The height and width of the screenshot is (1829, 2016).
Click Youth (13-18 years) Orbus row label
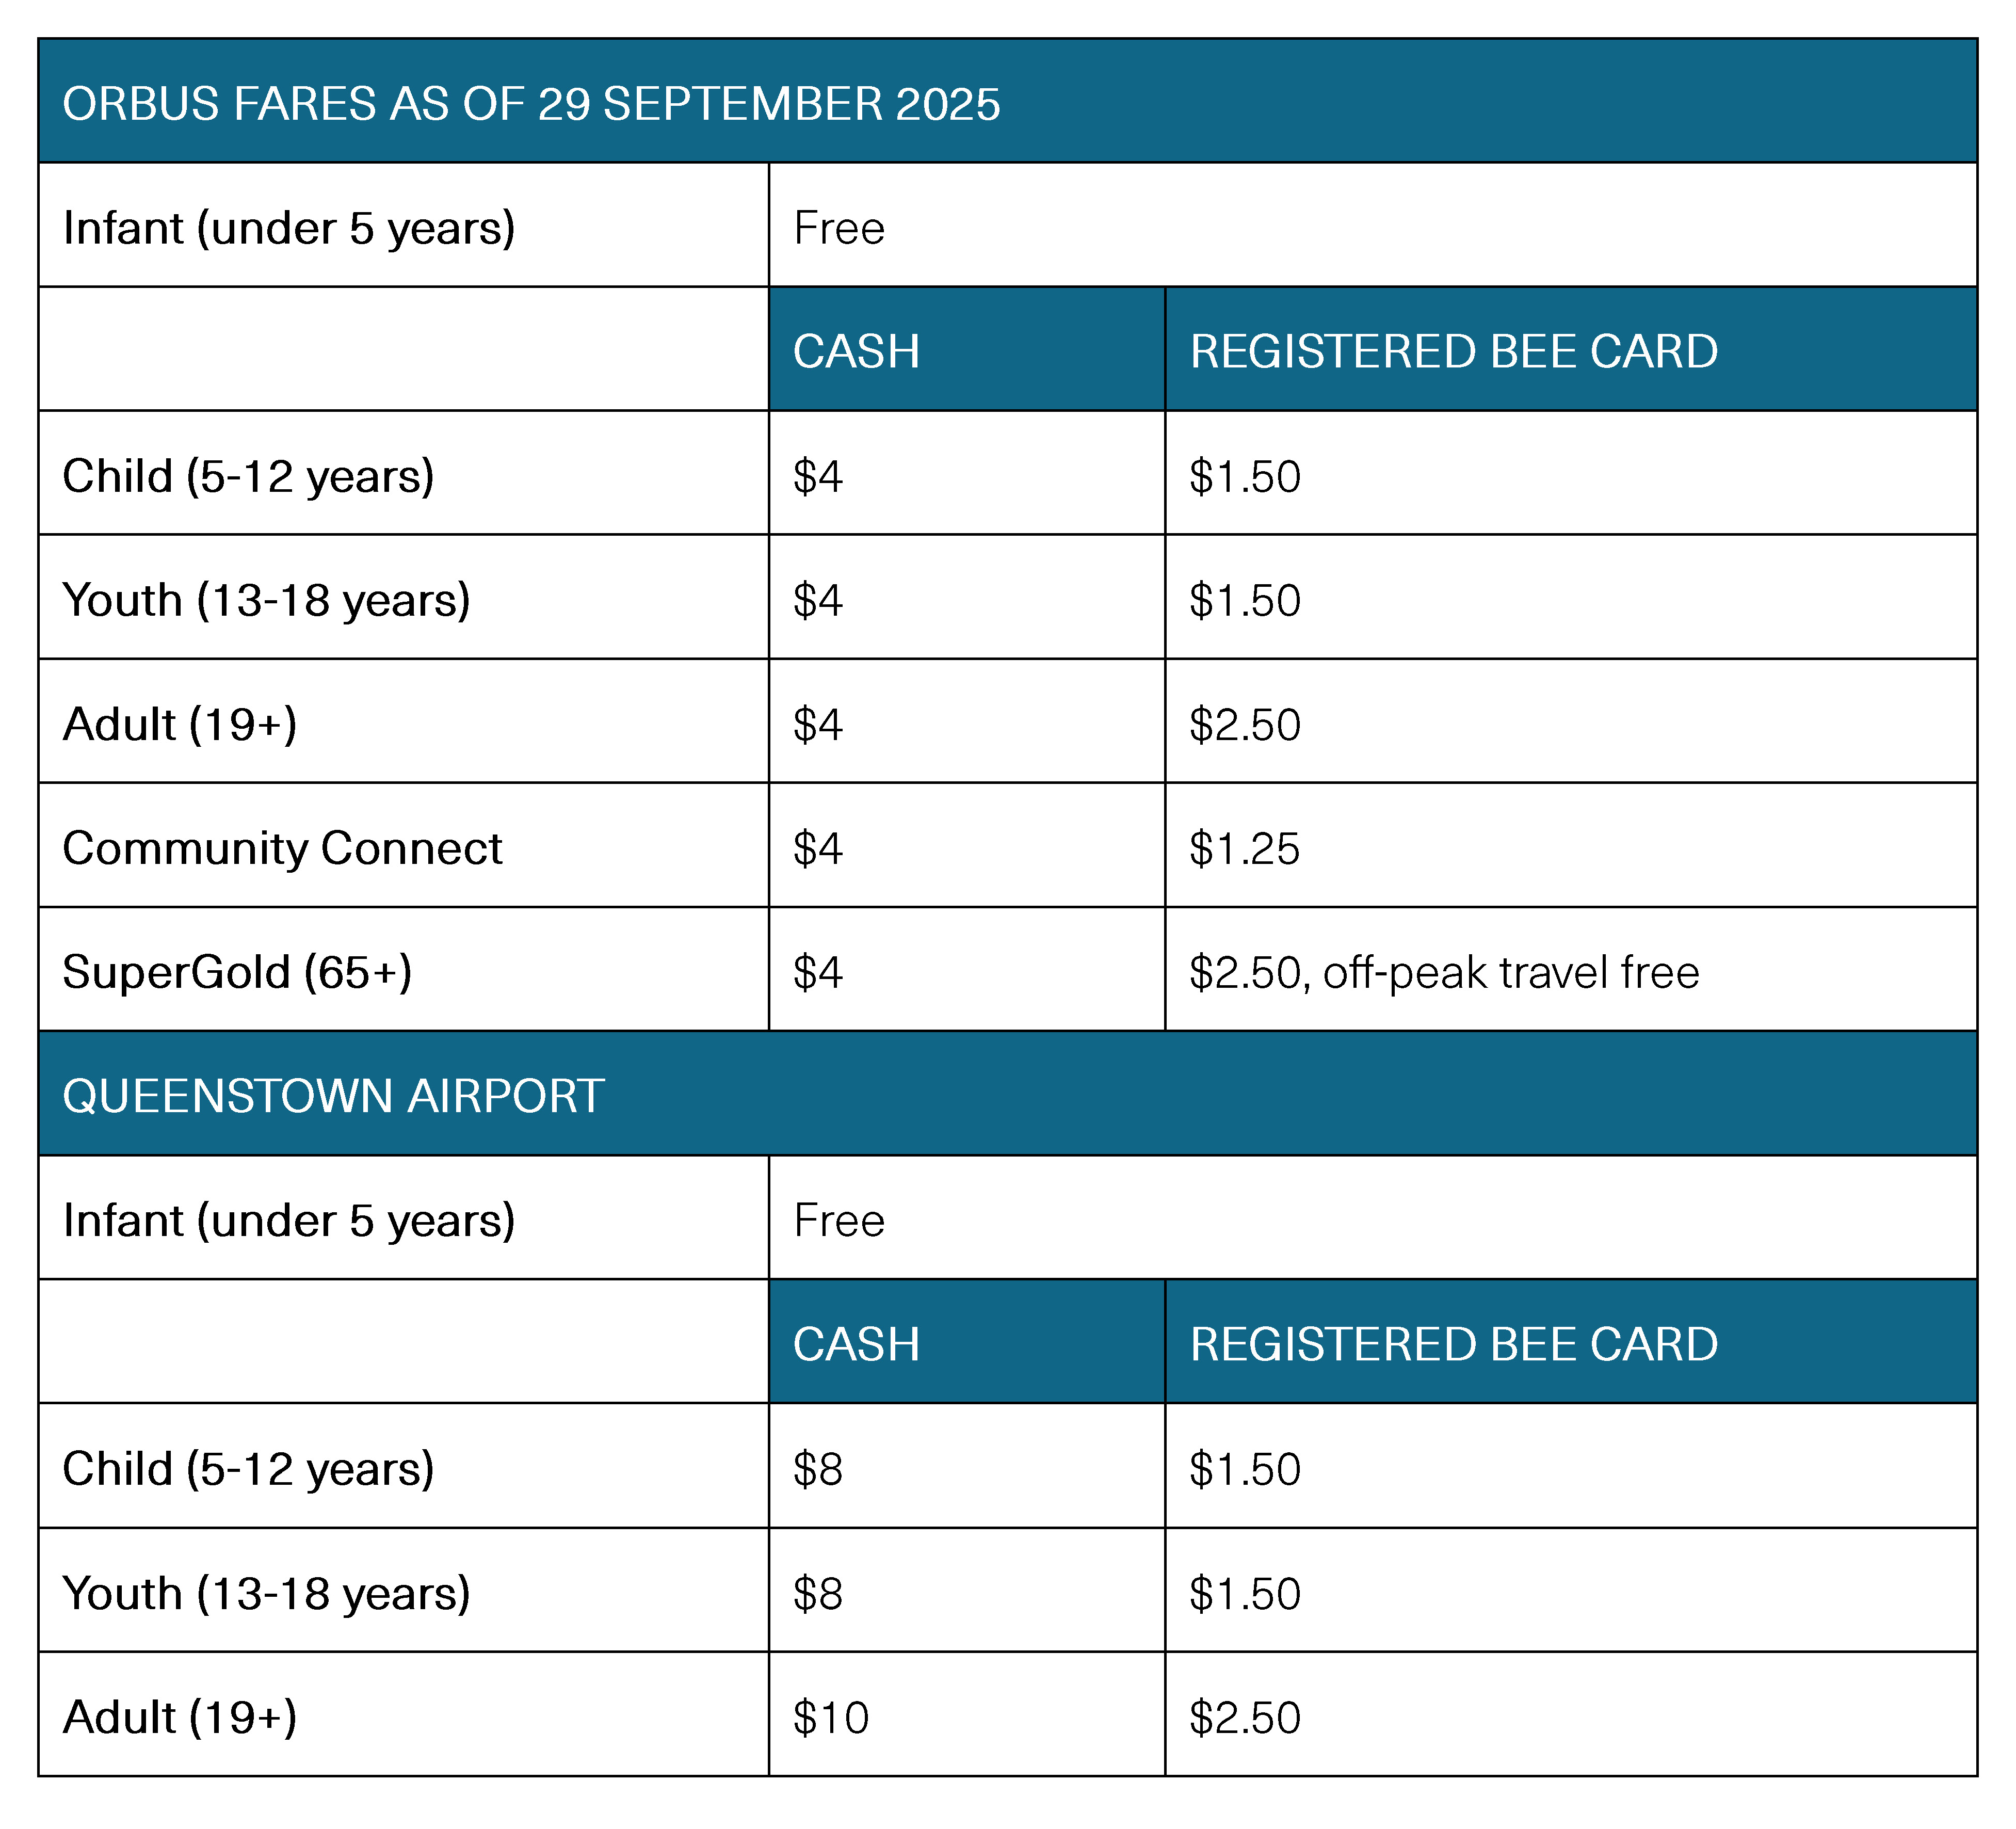point(266,600)
